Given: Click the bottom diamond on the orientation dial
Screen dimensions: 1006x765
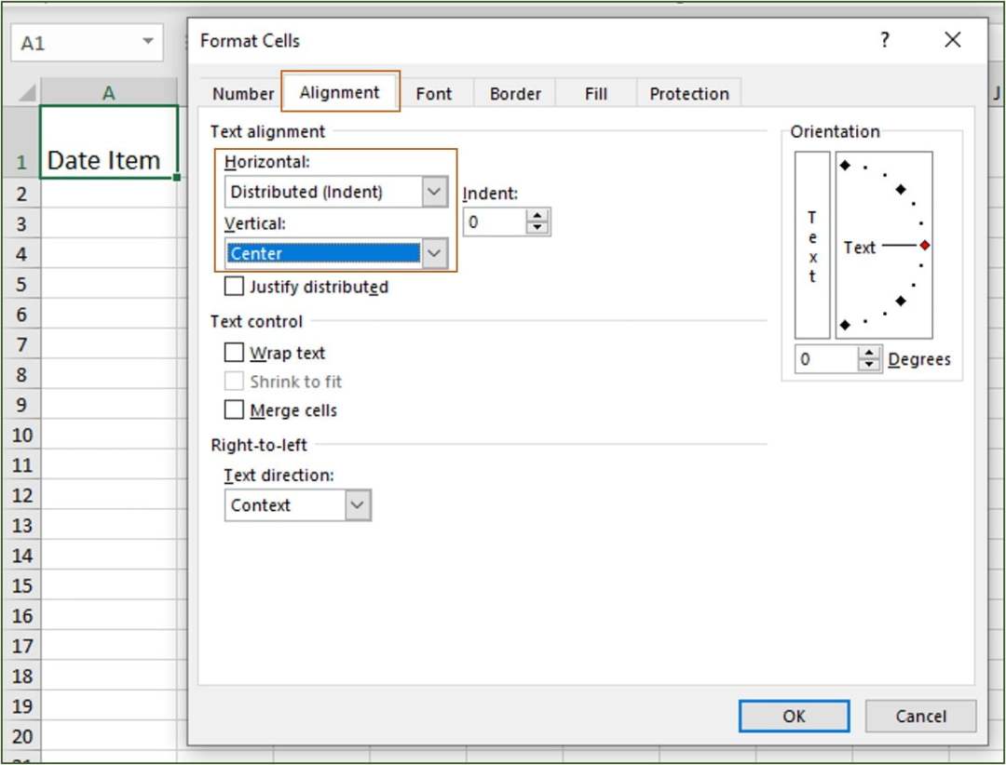Looking at the screenshot, I should 845,326.
